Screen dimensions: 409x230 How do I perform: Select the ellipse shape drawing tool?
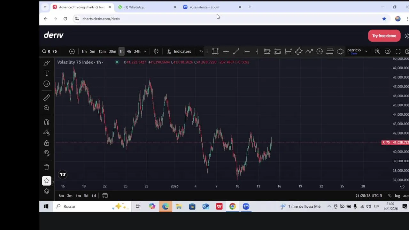point(340,51)
